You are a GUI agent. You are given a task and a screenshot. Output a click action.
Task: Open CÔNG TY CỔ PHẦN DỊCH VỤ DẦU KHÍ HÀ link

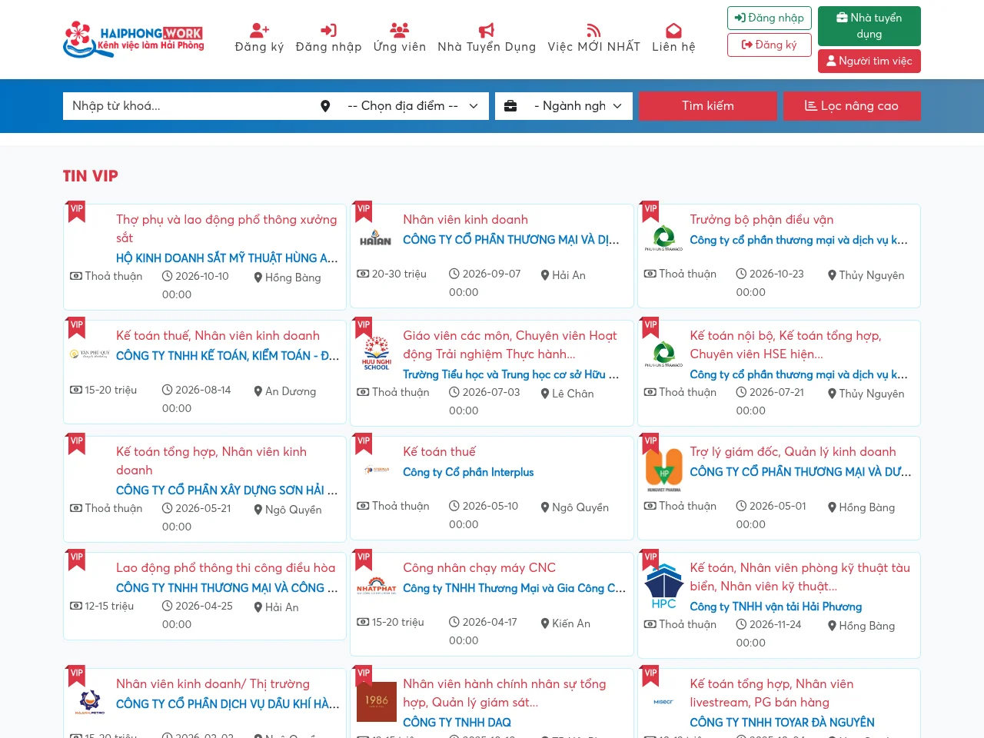[228, 704]
